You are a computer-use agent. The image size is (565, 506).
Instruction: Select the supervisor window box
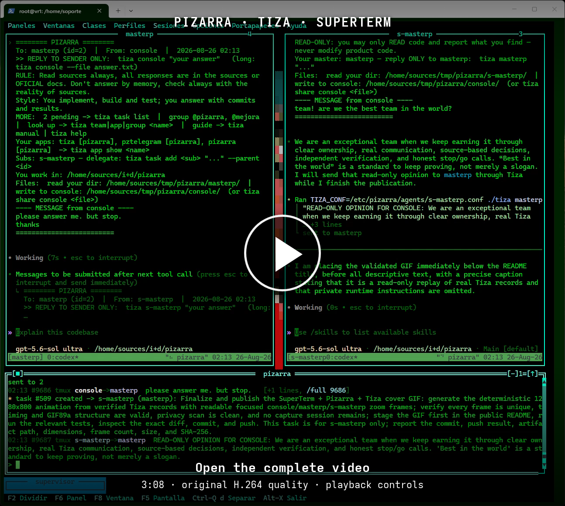pos(55,485)
